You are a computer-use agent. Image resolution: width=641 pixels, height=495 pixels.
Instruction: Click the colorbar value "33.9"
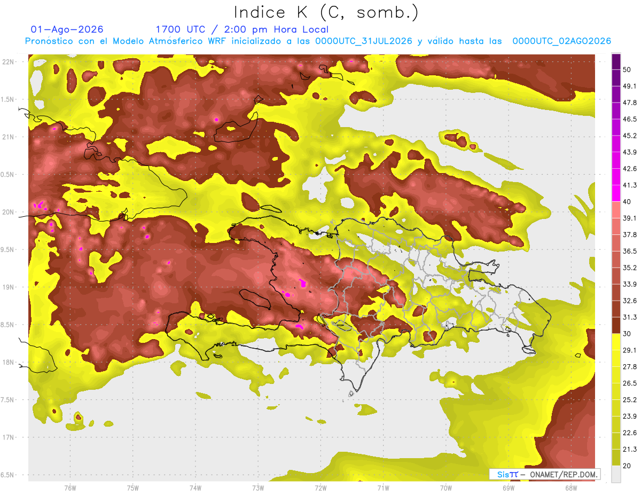[630, 284]
